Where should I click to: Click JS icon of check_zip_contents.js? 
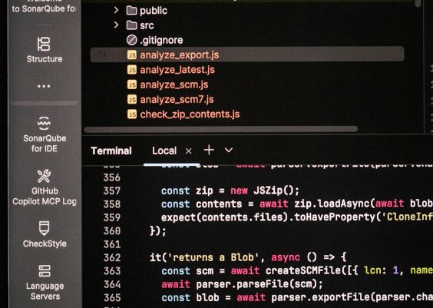click(132, 114)
